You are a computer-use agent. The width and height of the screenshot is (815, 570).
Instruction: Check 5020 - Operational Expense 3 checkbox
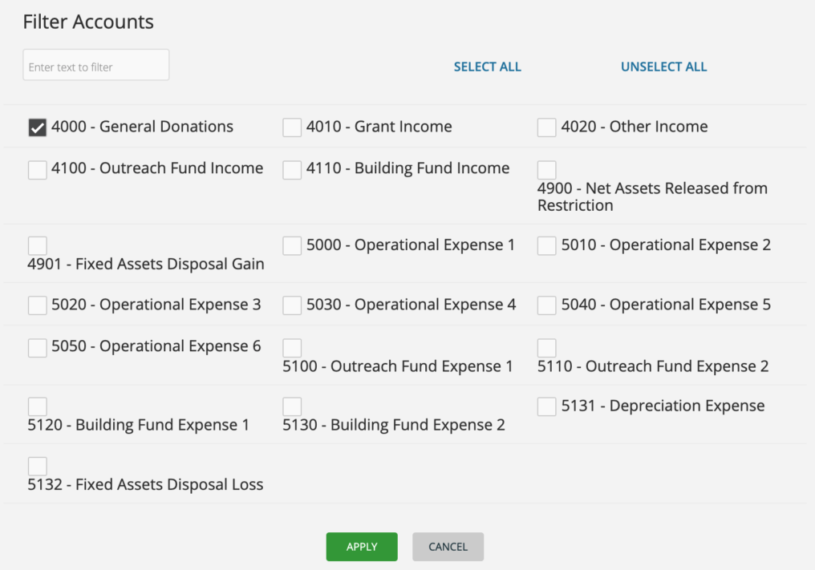point(38,305)
